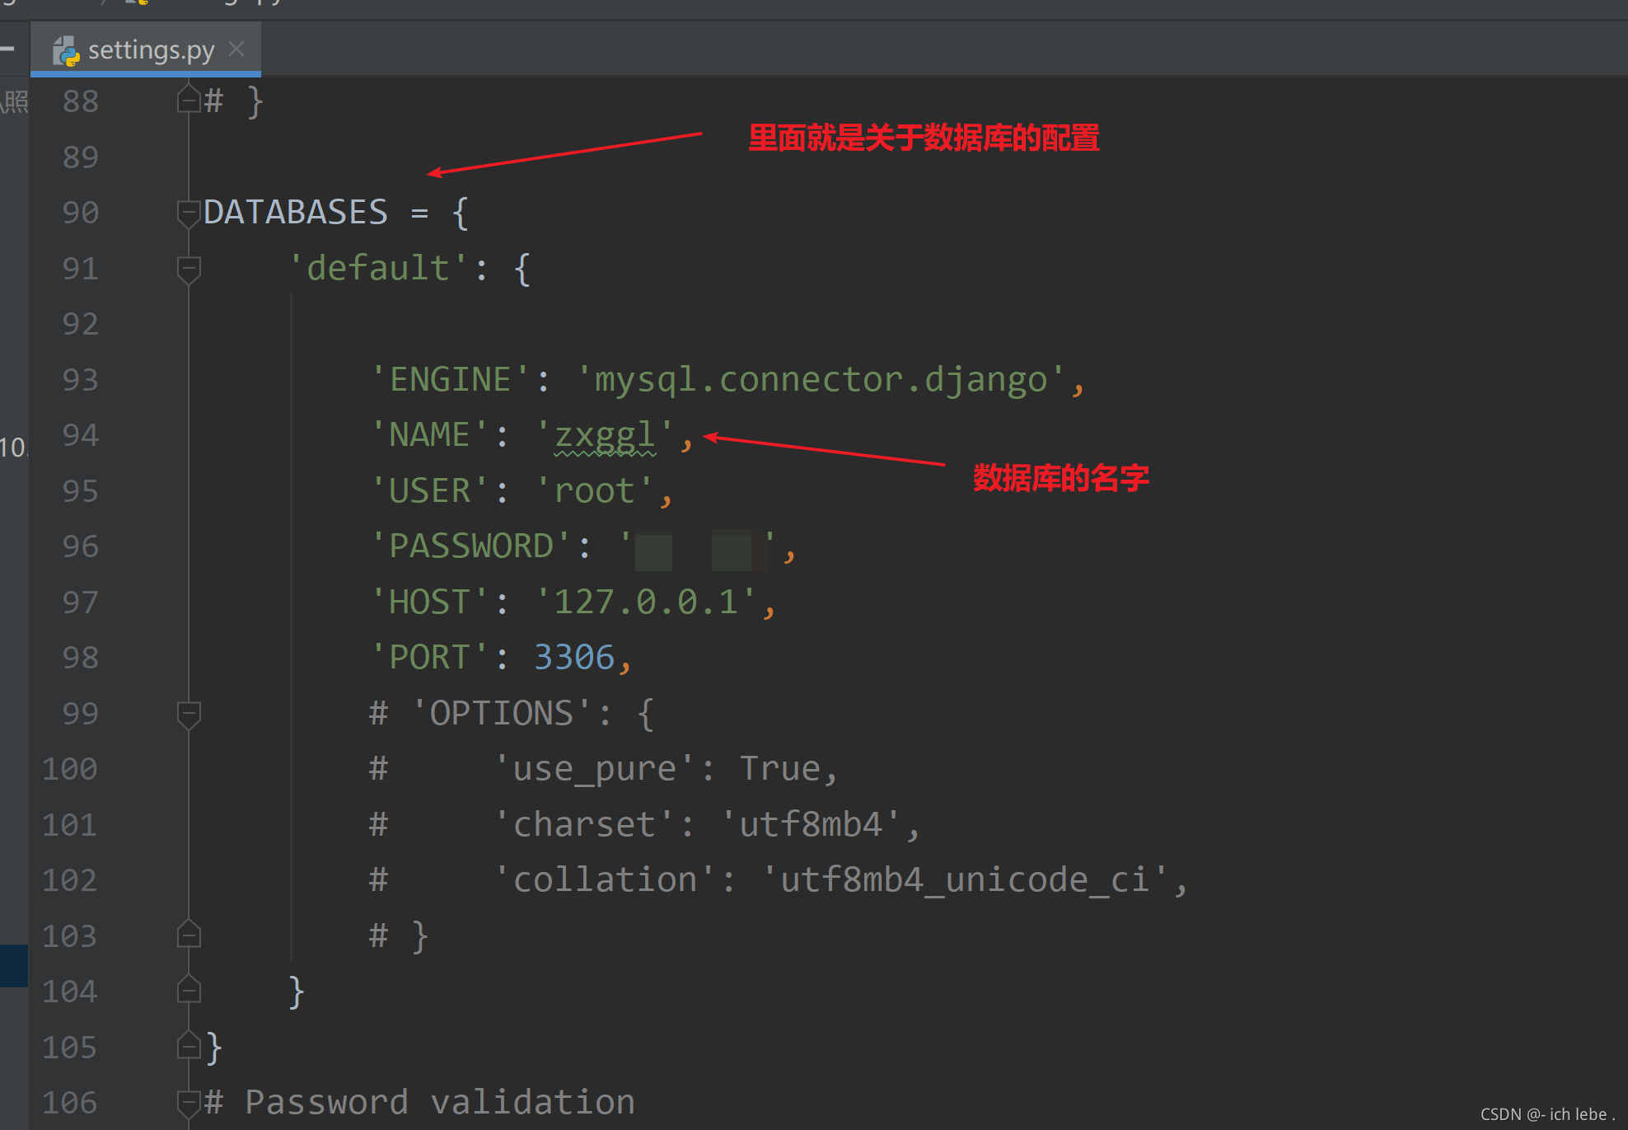This screenshot has width=1628, height=1130.
Task: Click the commented 'OPTIONS' line
Action: point(512,714)
